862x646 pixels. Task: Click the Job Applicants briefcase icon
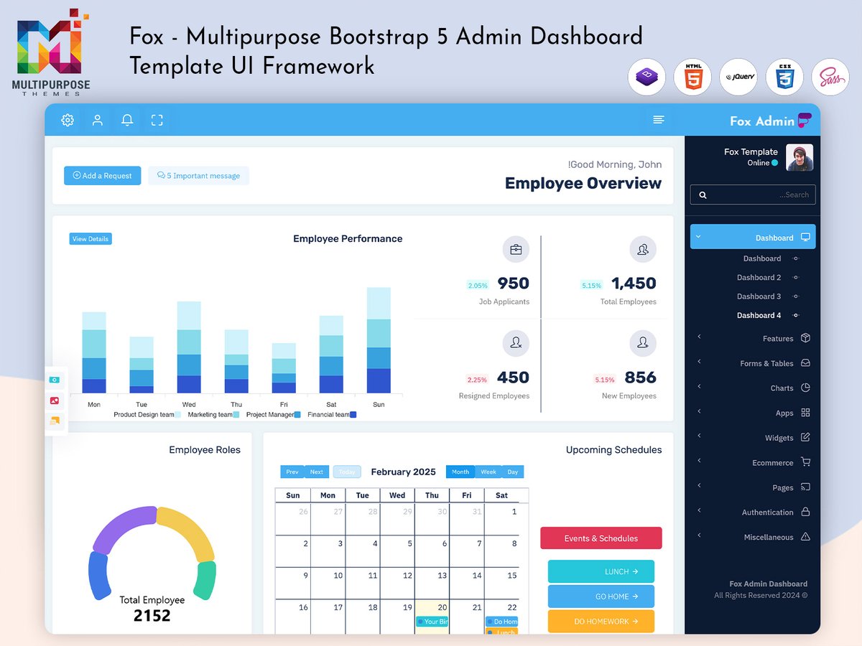[516, 250]
